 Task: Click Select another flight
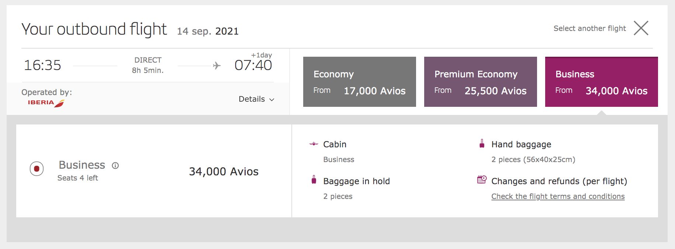[x=590, y=28]
